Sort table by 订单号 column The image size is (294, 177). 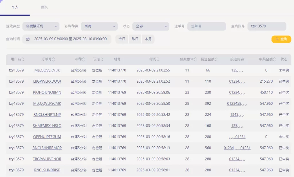coord(48,59)
